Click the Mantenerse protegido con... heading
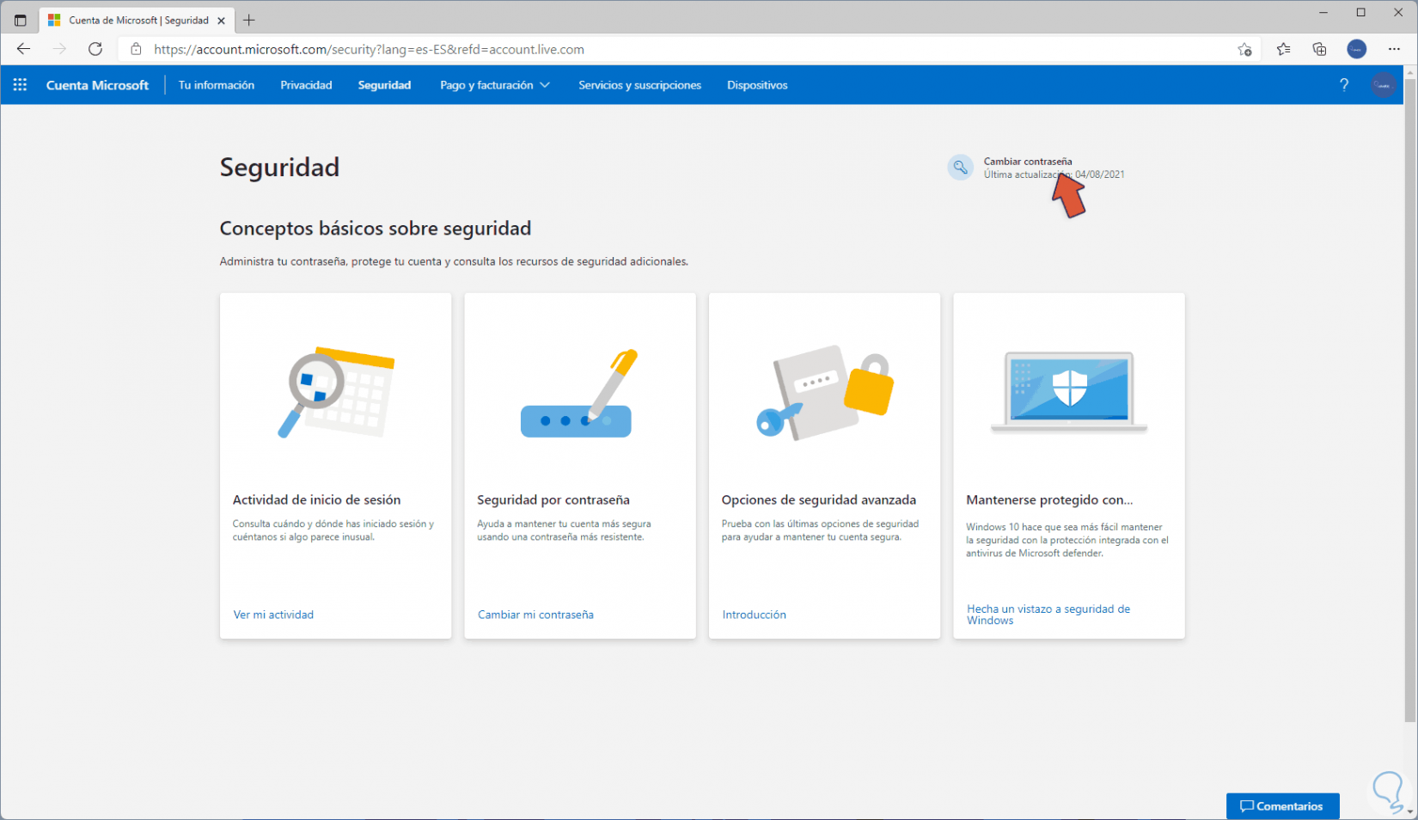This screenshot has height=820, width=1418. click(x=1049, y=499)
